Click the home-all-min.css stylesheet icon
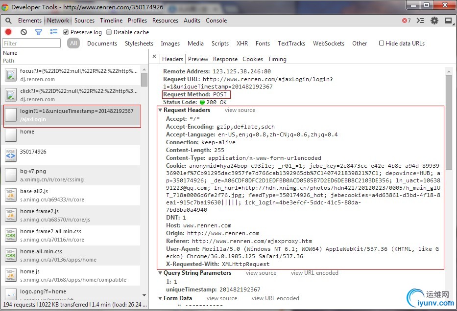Image resolution: width=457 pixels, height=311 pixels. (11, 255)
